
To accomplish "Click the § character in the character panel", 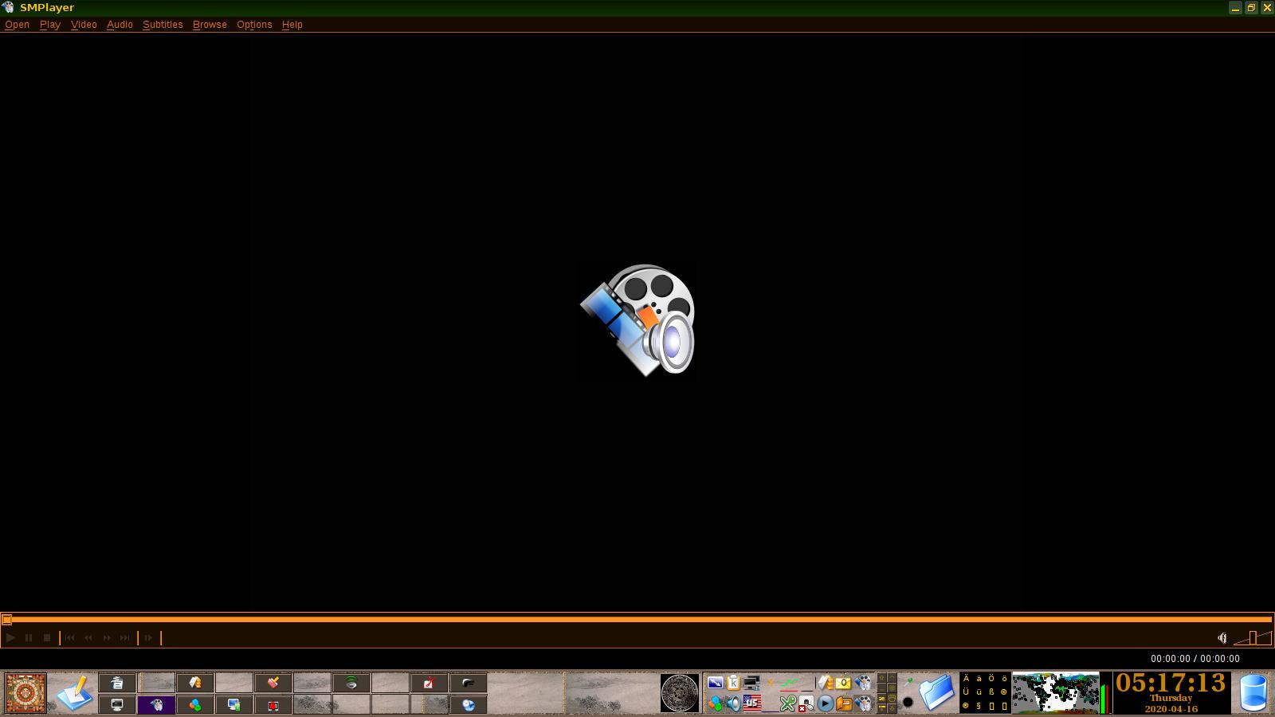I will coord(979,706).
